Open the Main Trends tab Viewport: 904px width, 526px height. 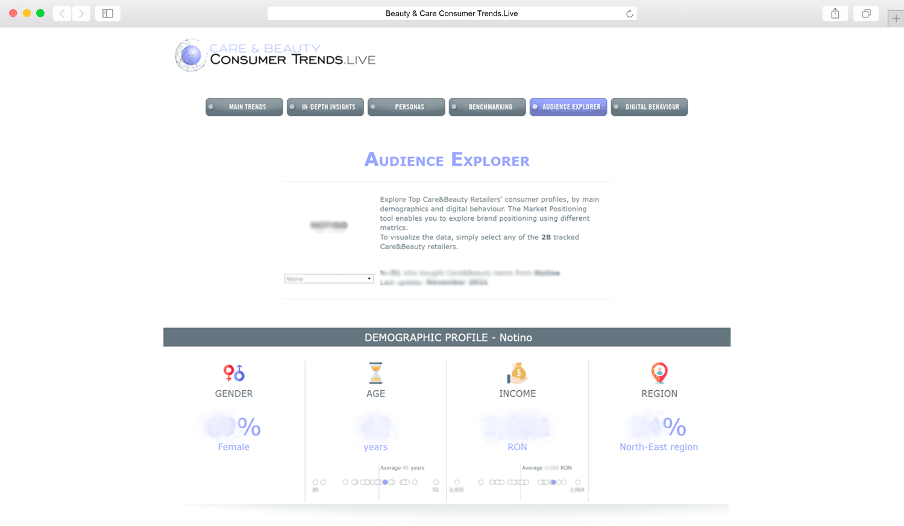click(244, 107)
